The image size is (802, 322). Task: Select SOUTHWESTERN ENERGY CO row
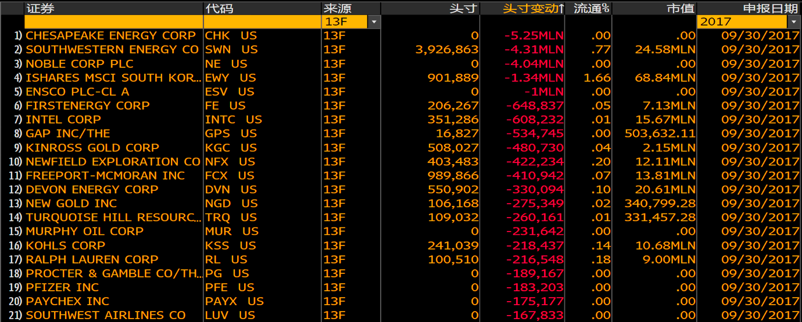click(x=401, y=49)
